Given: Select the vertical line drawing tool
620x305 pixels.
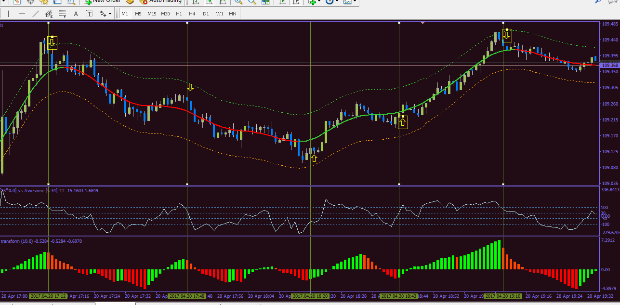Looking at the screenshot, I should click(8, 13).
